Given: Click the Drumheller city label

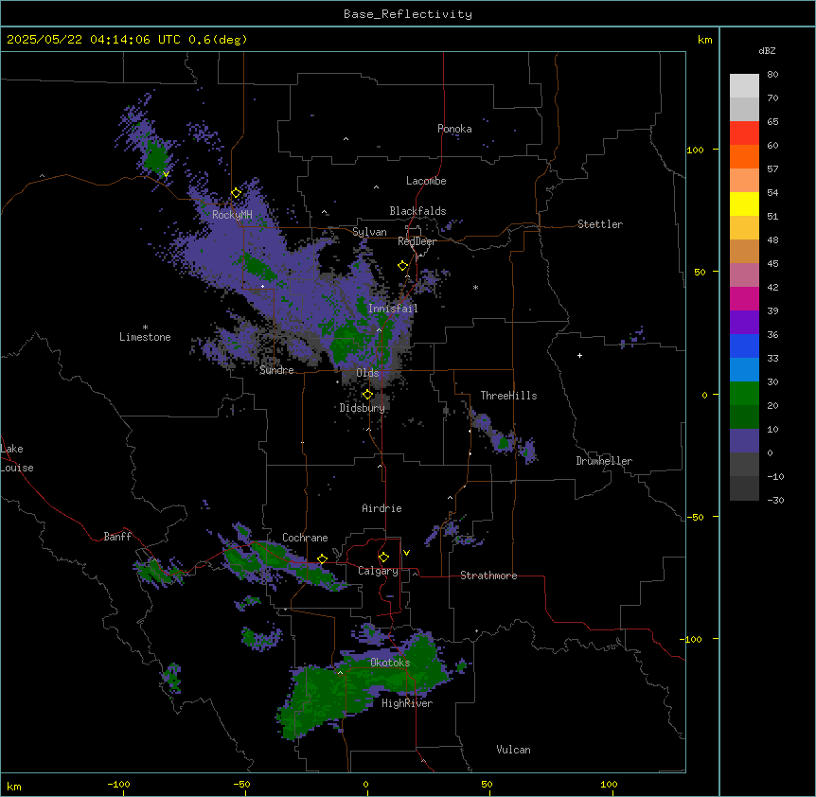Looking at the screenshot, I should click(x=604, y=461).
